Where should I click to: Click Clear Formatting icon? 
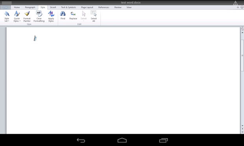pyautogui.click(x=39, y=16)
